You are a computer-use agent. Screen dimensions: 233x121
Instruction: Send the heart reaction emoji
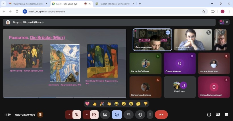tap(87, 104)
